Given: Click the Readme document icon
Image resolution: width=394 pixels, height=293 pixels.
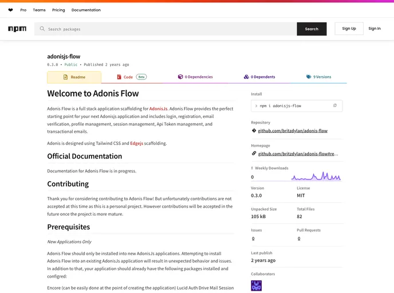Looking at the screenshot, I should pos(66,77).
